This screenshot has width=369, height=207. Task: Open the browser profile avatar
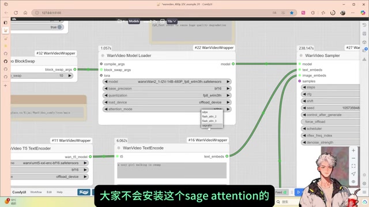coord(342,13)
